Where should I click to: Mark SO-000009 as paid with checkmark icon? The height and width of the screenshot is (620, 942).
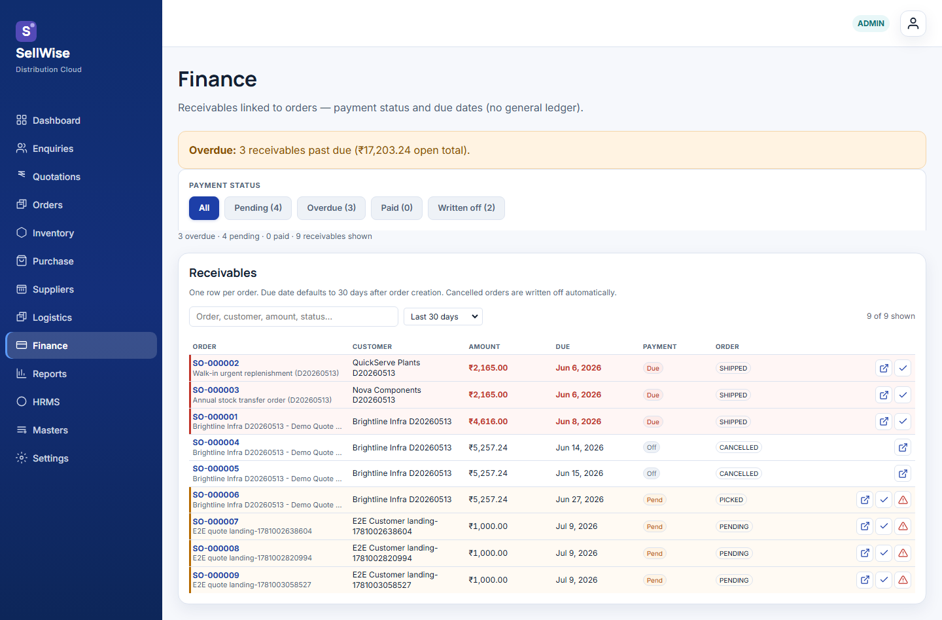(x=884, y=579)
